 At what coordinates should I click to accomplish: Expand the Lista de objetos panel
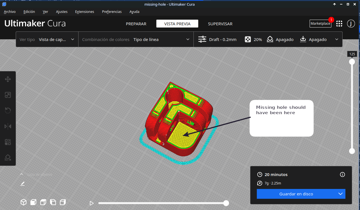37,174
